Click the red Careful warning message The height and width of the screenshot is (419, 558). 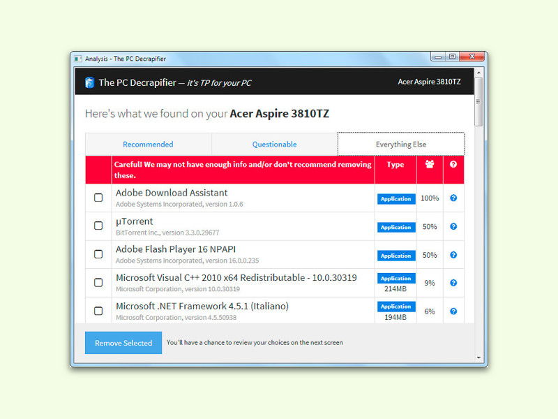tap(243, 170)
